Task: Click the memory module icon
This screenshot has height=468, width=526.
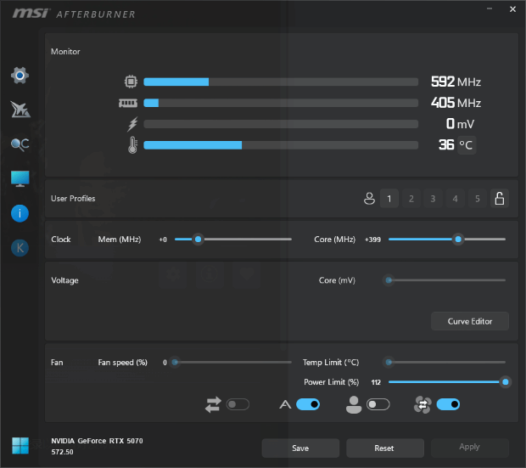Action: (128, 103)
